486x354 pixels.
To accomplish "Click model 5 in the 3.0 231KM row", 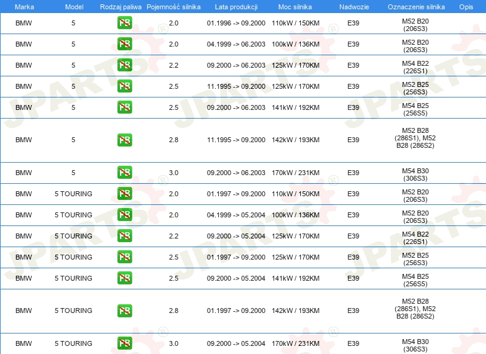I will pyautogui.click(x=73, y=173).
